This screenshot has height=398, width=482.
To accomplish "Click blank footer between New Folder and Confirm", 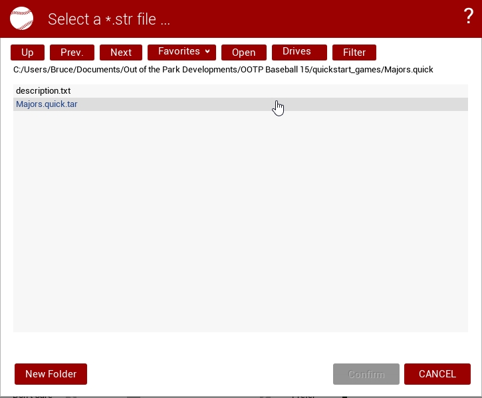I will 209,374.
